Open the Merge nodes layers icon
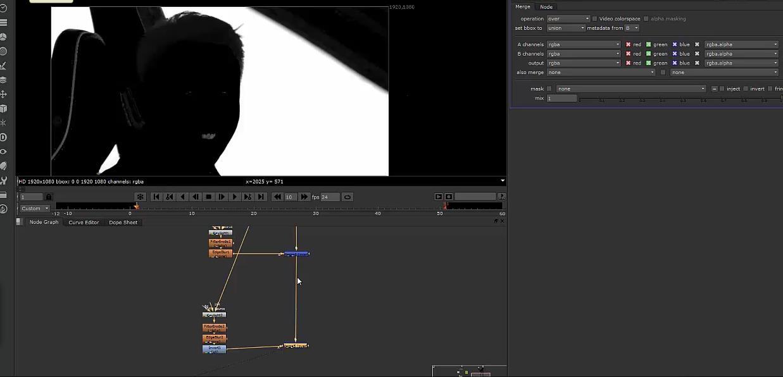Image resolution: width=783 pixels, height=377 pixels. 3,80
